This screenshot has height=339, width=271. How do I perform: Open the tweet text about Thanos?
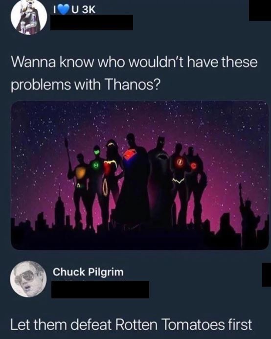(134, 73)
